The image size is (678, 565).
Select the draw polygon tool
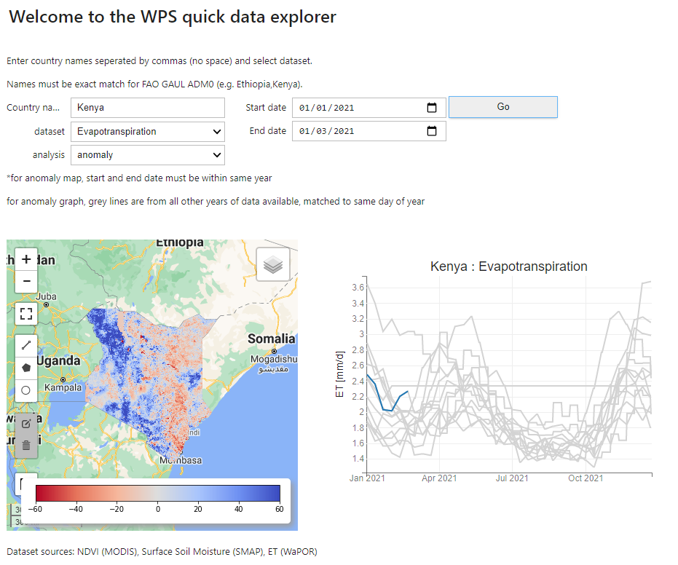coord(26,368)
